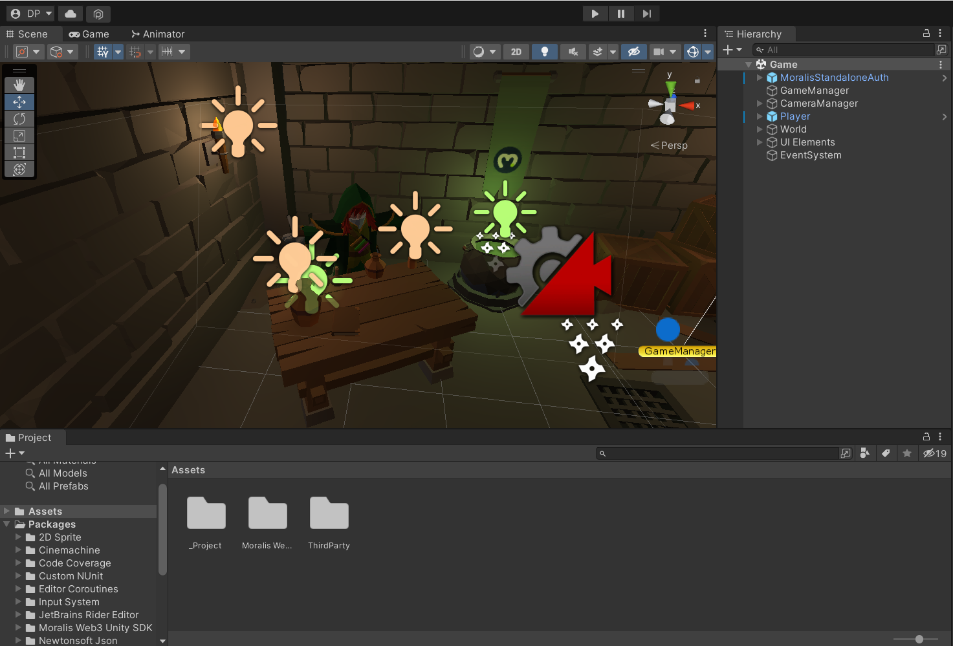Select the Hand (View) tool
The image size is (953, 646).
[x=19, y=85]
